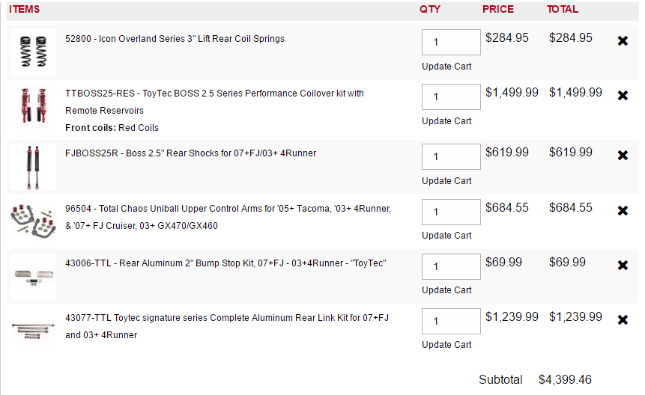Screen dimensions: 645x395
Task: Remove the Icon Overland Coil Springs item
Action: 623,40
